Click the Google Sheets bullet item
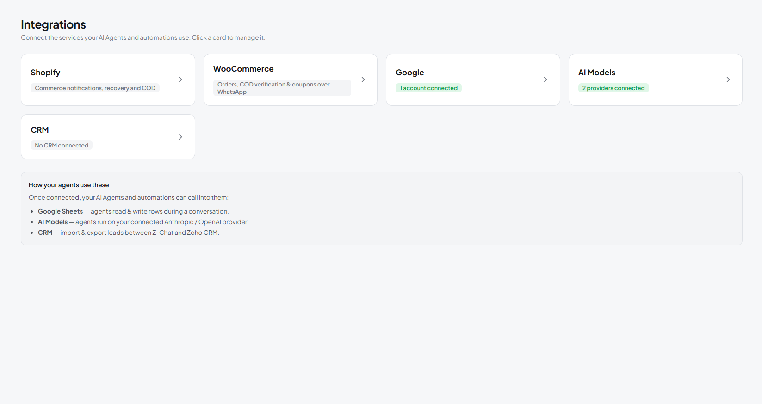The image size is (762, 404). tap(133, 211)
